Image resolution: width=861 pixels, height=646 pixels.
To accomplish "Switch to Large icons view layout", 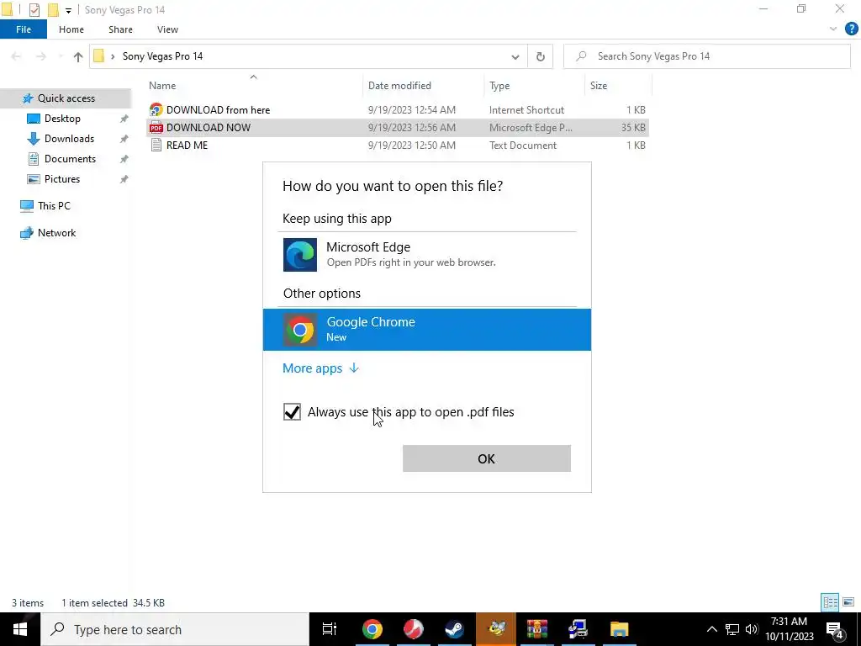I will (x=849, y=602).
